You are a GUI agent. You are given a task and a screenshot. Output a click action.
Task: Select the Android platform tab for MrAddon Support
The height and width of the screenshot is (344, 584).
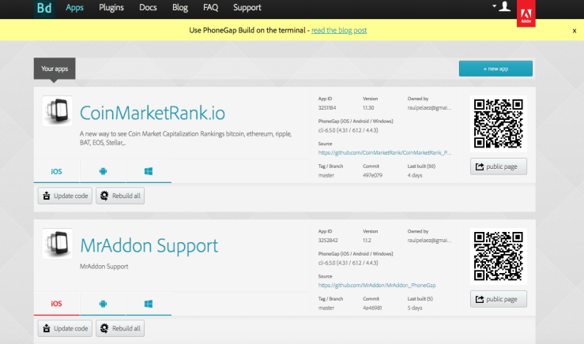[x=103, y=304]
